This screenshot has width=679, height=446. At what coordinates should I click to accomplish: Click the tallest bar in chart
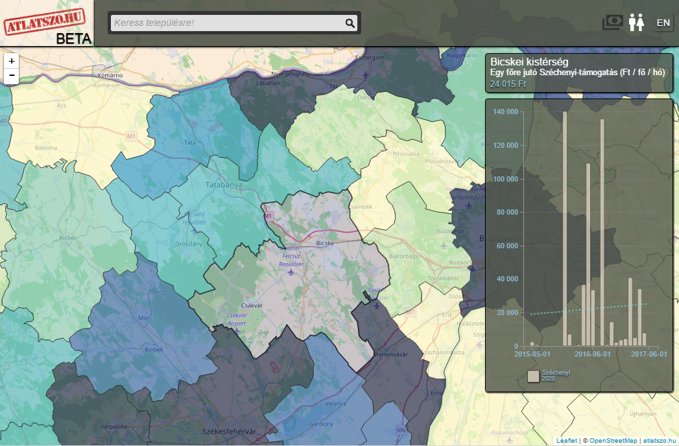point(565,228)
